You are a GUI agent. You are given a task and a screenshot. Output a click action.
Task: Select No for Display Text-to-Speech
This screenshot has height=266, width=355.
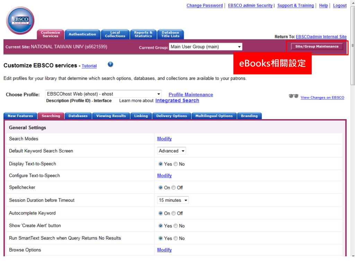tap(175, 164)
